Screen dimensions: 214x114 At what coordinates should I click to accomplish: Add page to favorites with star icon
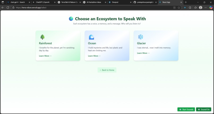pos(179,8)
